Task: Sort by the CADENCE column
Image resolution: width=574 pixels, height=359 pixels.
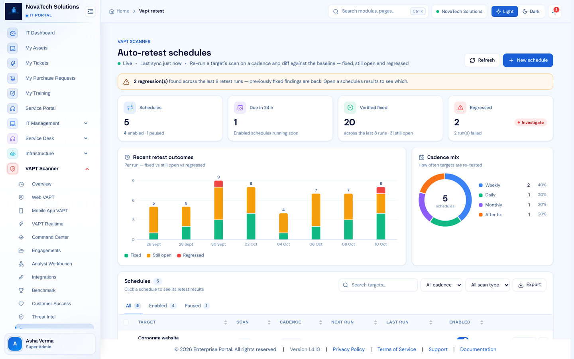Action: point(301,322)
